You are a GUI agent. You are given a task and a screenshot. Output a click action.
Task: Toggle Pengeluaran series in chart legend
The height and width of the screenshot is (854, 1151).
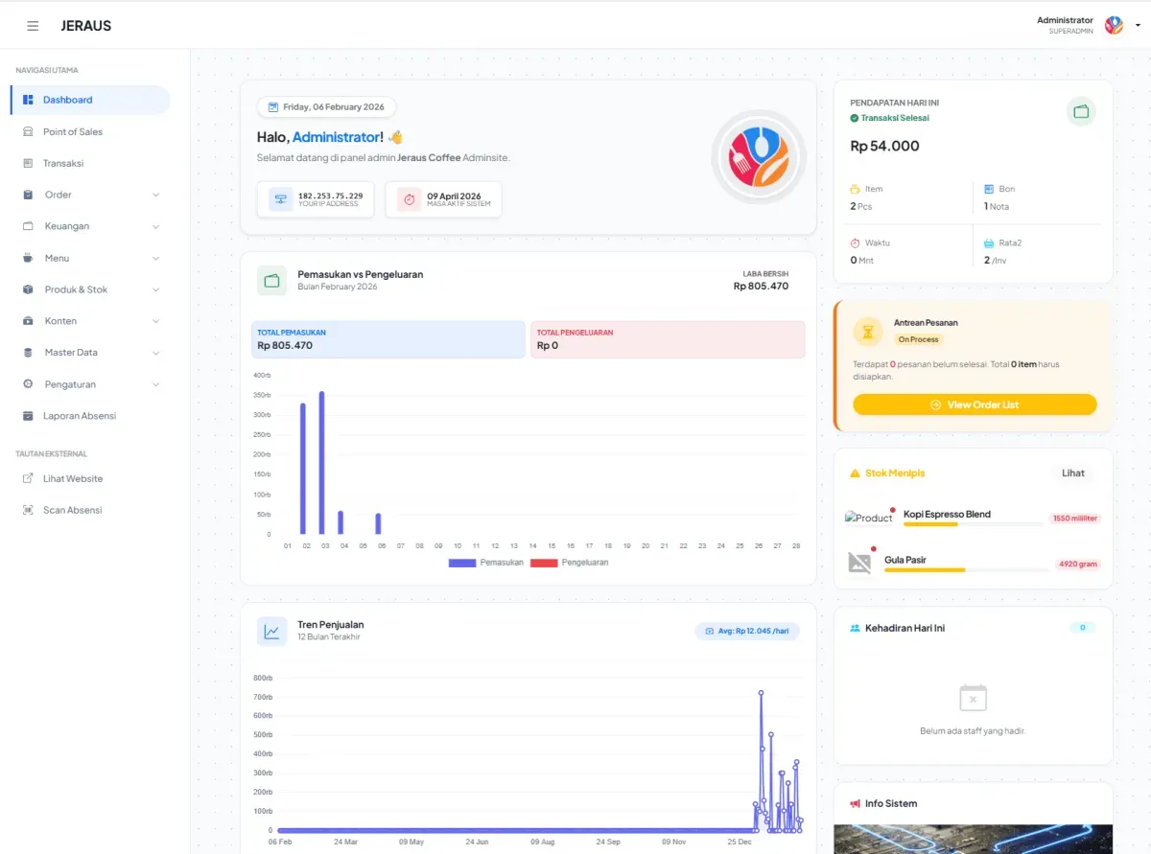pyautogui.click(x=570, y=563)
